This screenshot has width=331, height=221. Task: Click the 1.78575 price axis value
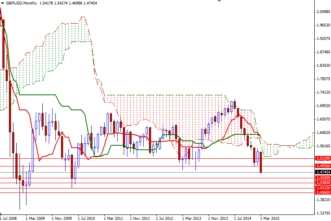[323, 79]
